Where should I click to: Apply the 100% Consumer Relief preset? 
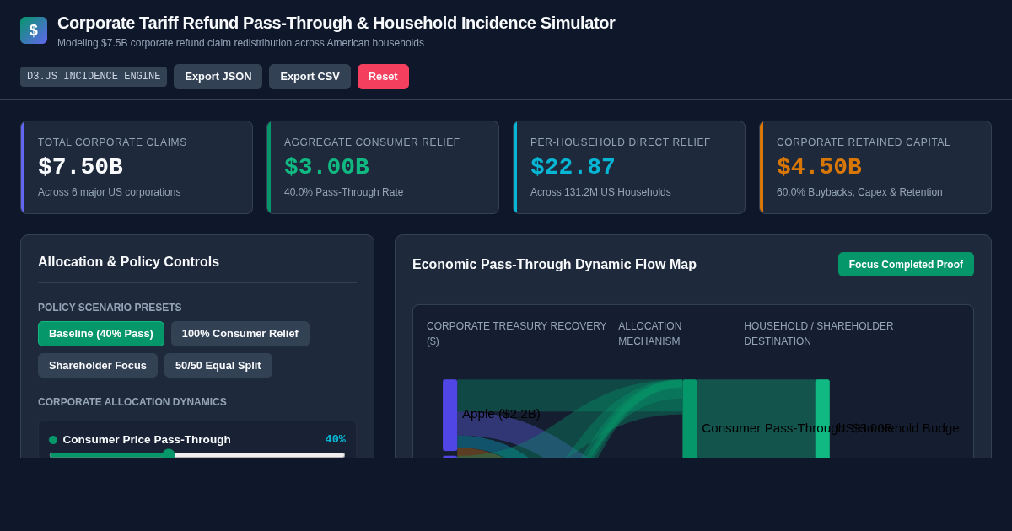tap(240, 334)
